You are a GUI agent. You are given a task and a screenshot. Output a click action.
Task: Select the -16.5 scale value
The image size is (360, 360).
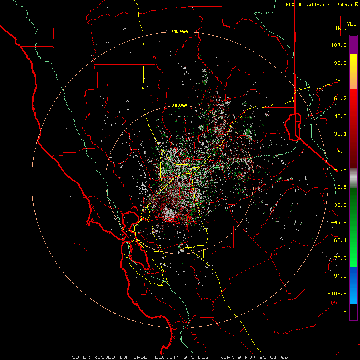click(x=339, y=187)
